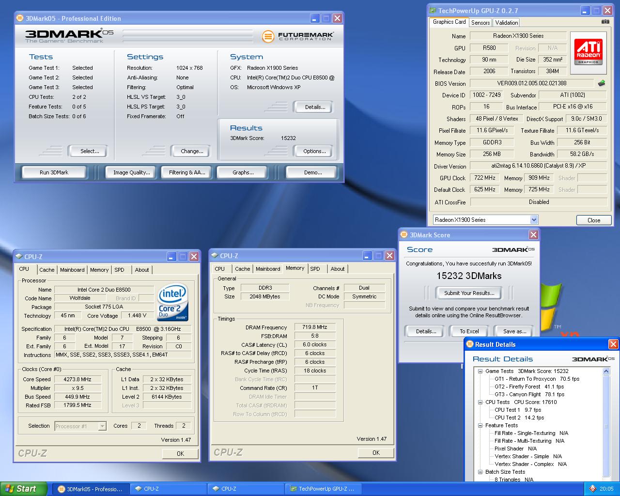
Task: Click the ATI Radeon logo in GPU-Z
Action: tap(589, 52)
